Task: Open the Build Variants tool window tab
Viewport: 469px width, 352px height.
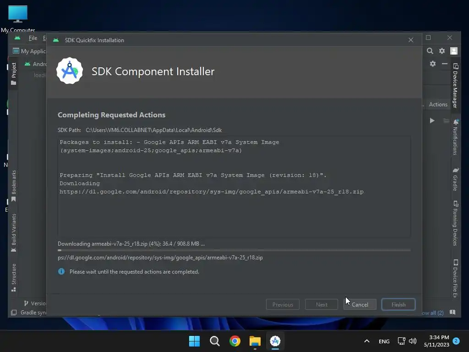Action: click(x=13, y=233)
